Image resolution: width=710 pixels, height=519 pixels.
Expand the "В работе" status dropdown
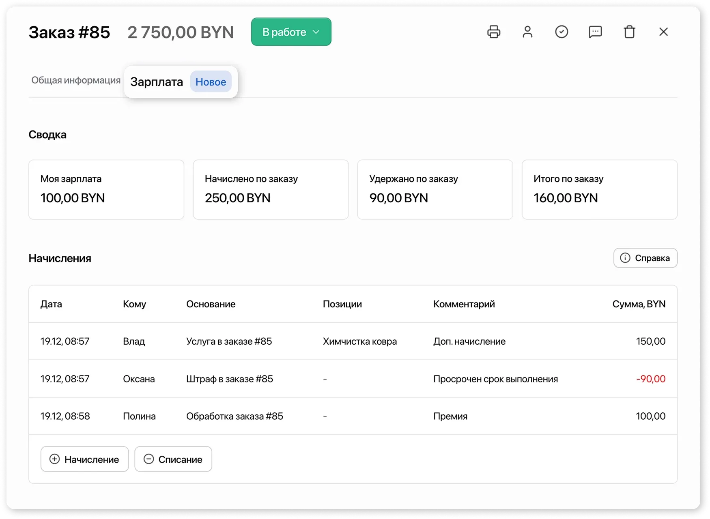(x=291, y=32)
